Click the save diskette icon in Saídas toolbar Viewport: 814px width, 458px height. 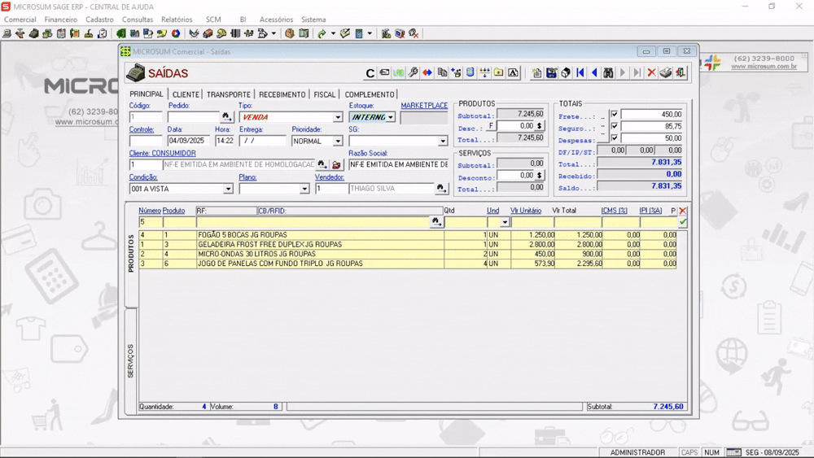(551, 72)
